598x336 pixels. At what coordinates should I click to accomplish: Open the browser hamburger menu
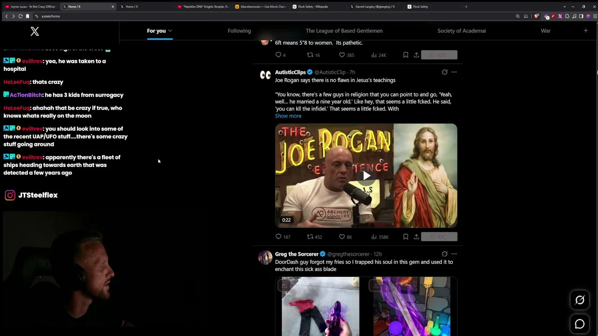pyautogui.click(x=594, y=16)
